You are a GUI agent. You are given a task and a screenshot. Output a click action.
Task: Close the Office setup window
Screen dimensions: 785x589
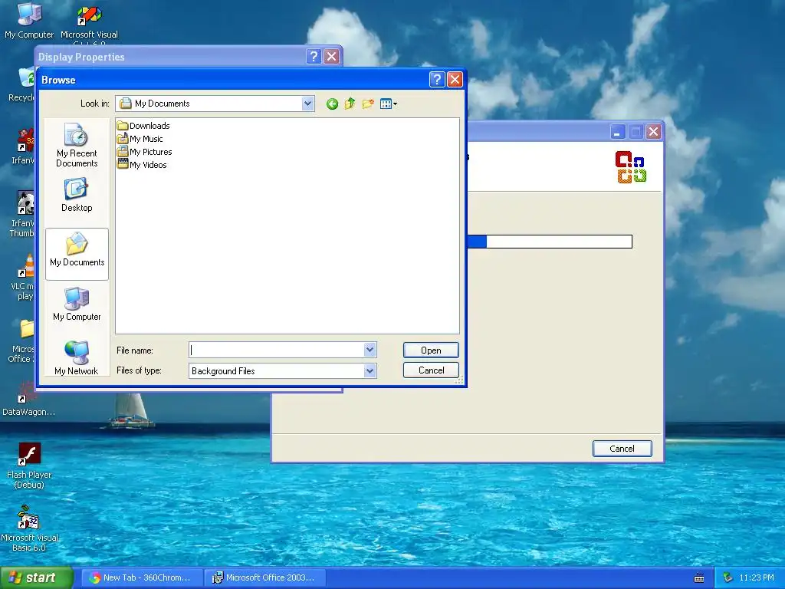[x=653, y=132]
